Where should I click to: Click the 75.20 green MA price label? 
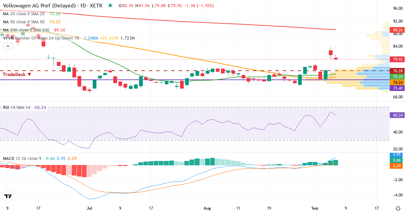pos(398,76)
